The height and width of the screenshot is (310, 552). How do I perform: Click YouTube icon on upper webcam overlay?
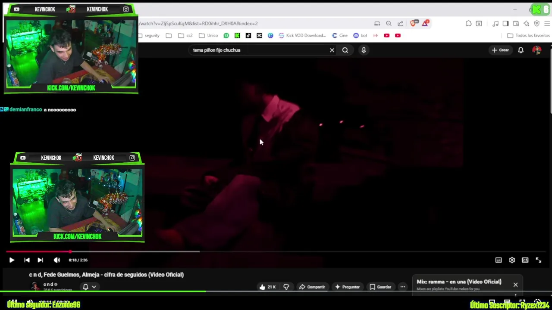[16, 9]
